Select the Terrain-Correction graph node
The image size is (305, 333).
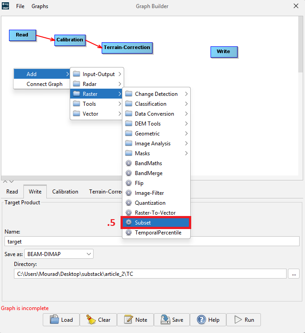tap(127, 48)
